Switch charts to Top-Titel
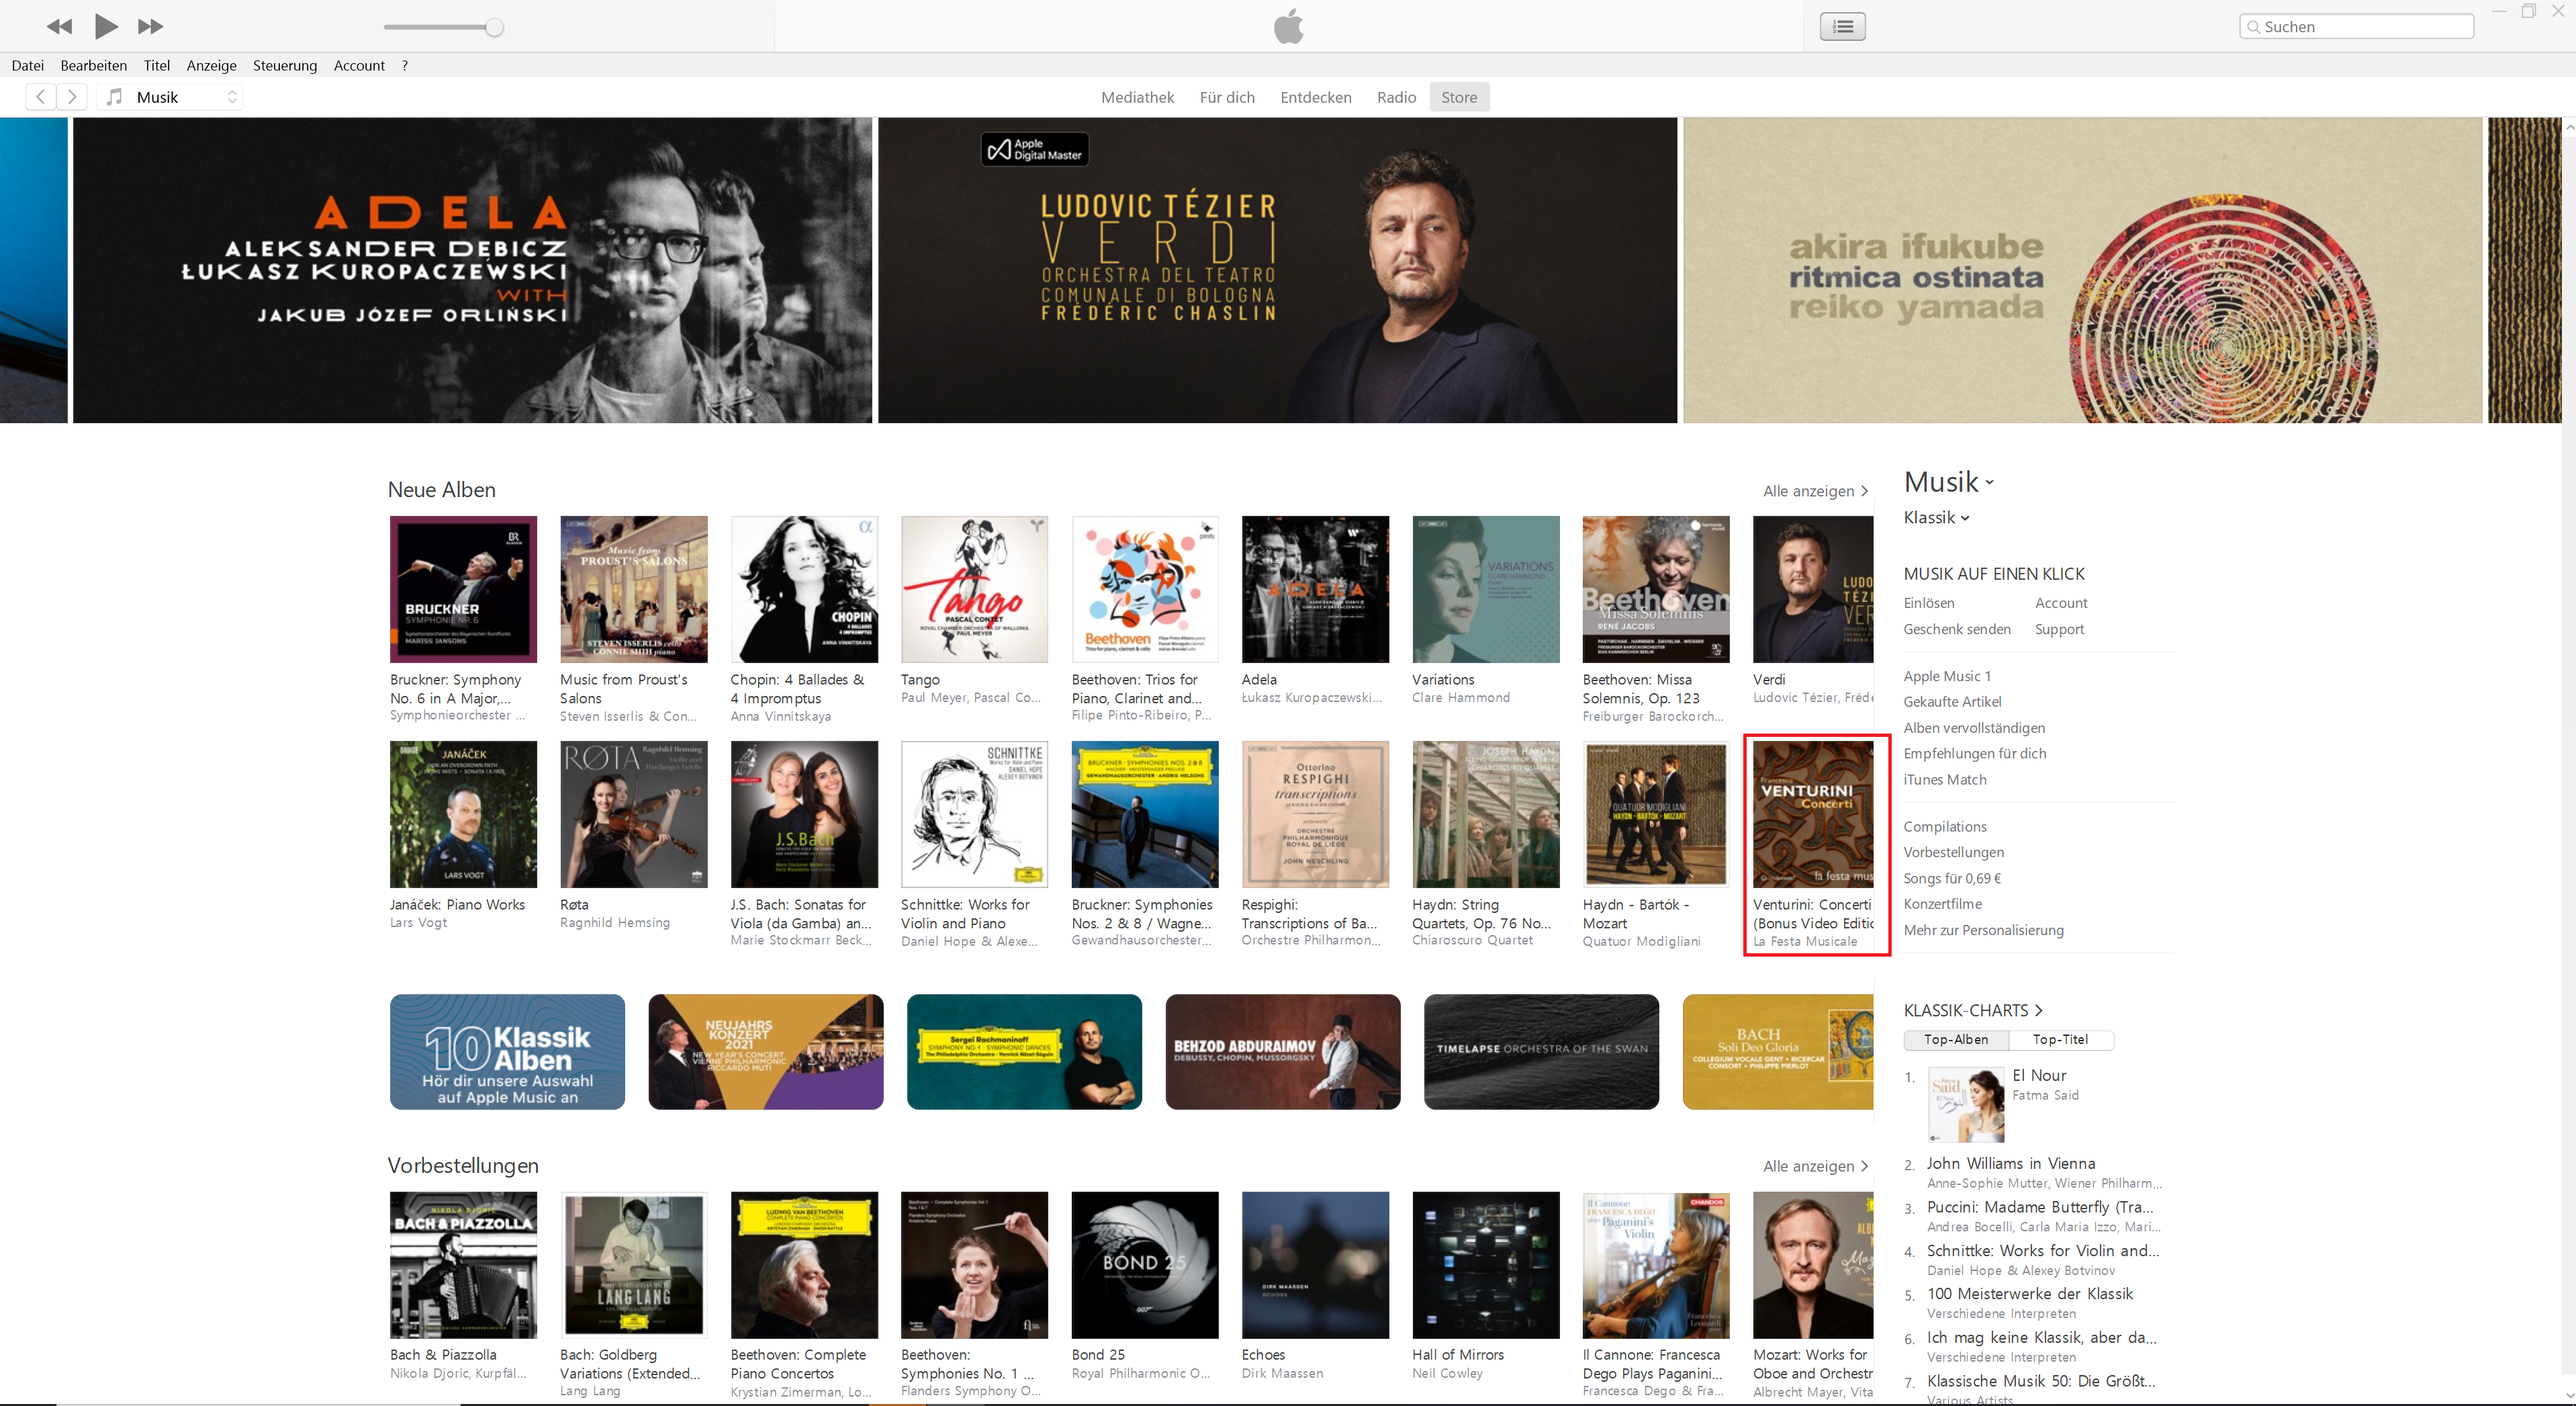This screenshot has height=1406, width=2576. click(2060, 1040)
